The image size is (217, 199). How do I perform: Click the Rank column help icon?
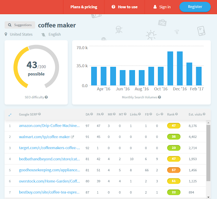click(176, 114)
